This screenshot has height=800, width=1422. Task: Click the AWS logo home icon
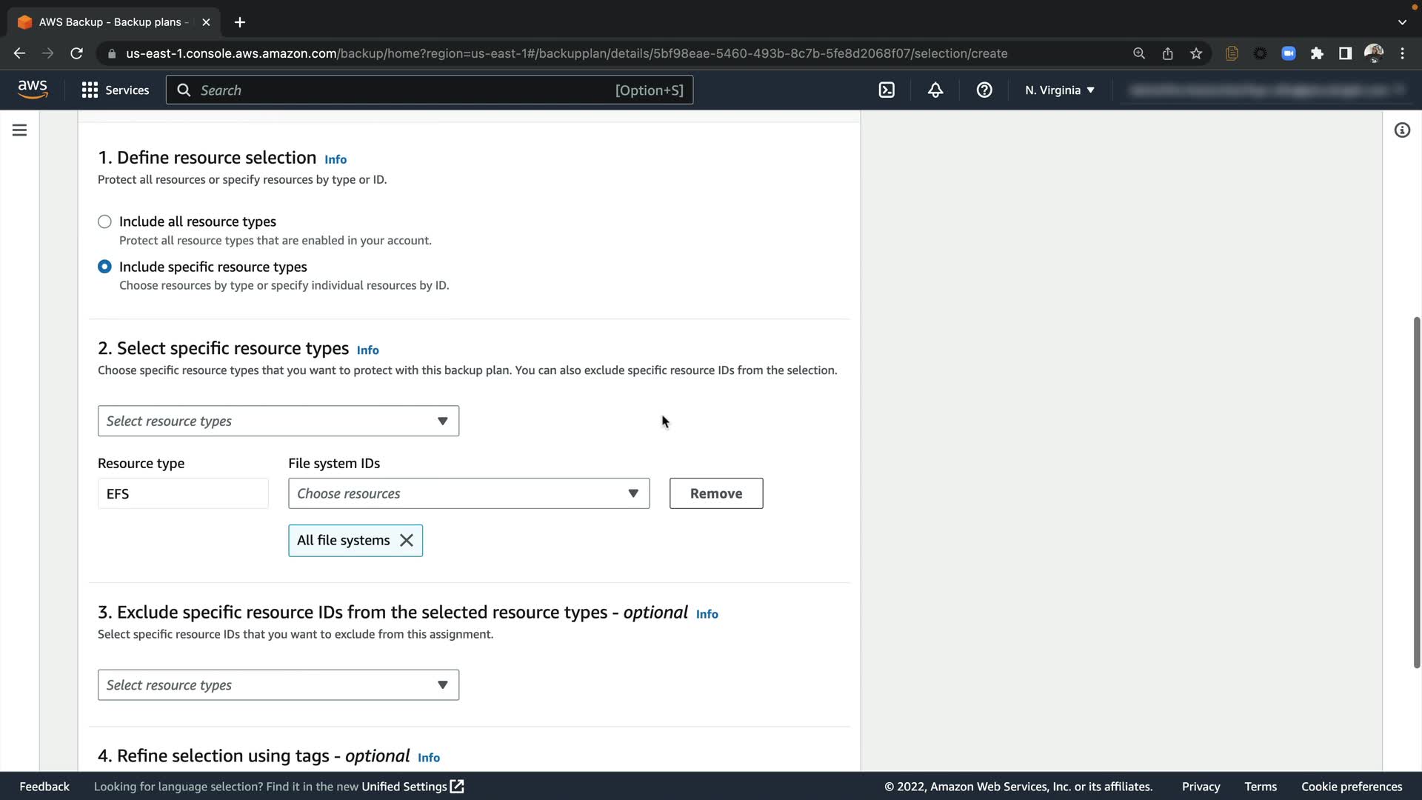(33, 90)
